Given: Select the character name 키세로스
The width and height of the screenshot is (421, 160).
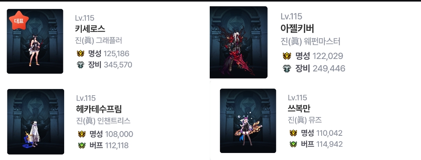Looking at the screenshot, I should click(90, 29).
